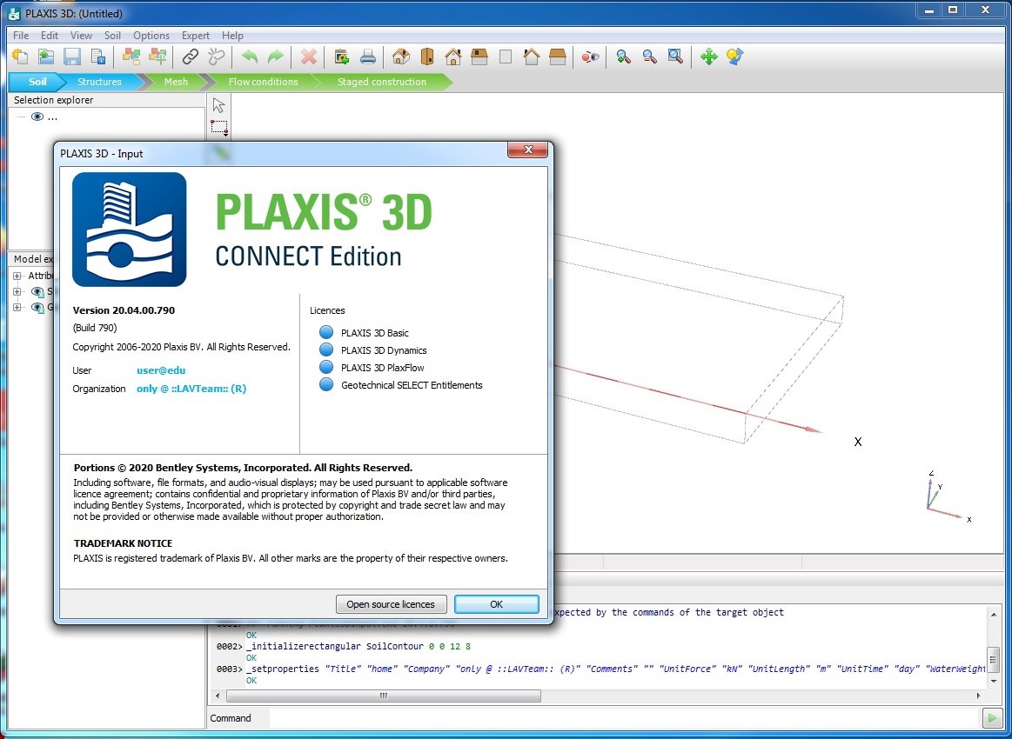Click the Zoom area magnifier icon

point(675,57)
